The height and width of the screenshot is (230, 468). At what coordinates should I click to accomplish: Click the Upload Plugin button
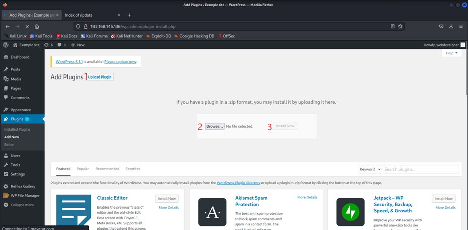100,77
